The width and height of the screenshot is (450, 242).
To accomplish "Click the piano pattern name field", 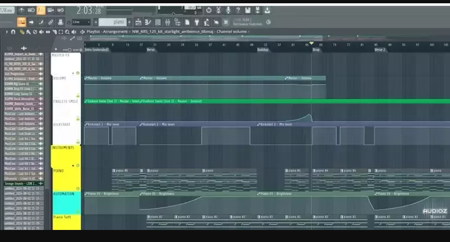I will coord(112,22).
